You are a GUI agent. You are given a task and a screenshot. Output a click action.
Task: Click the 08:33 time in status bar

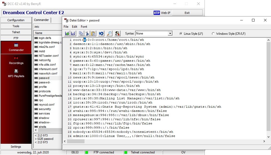(x=75, y=152)
